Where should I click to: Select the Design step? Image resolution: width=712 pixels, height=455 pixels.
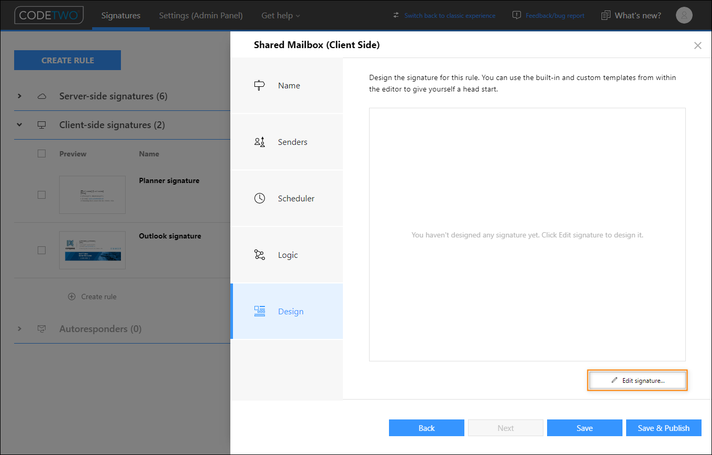coord(286,311)
